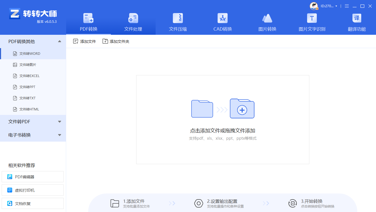Image resolution: width=376 pixels, height=212 pixels.
Task: Open the CAD转换 conversion feature
Action: pos(222,21)
